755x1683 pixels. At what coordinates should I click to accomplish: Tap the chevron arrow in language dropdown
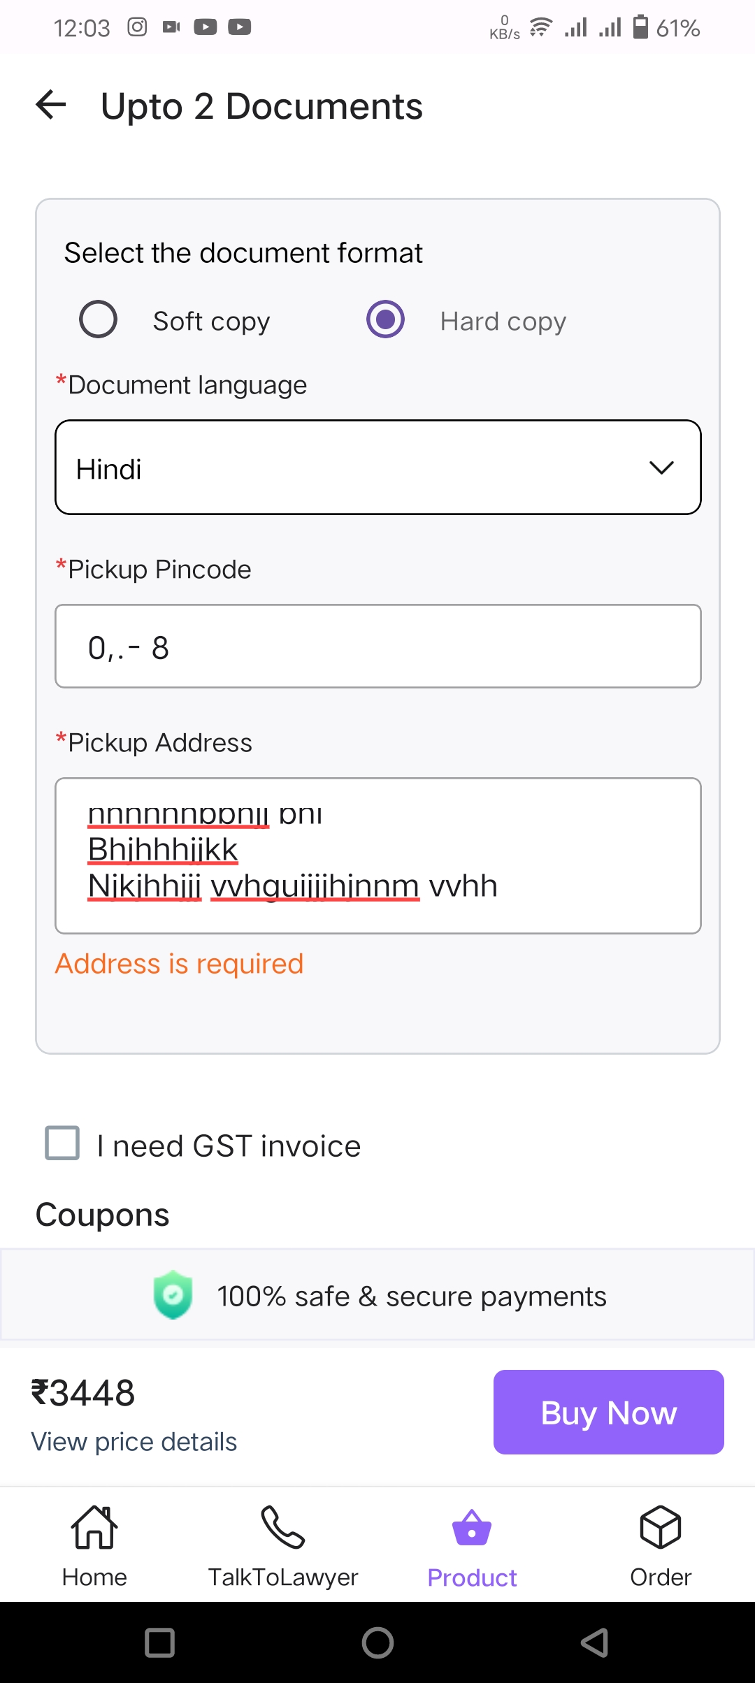(661, 468)
